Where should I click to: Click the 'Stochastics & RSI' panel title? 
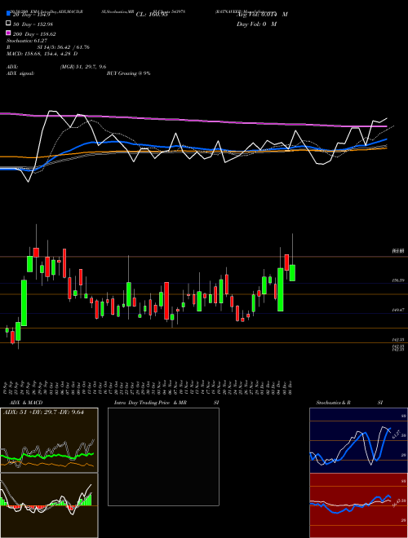click(349, 403)
